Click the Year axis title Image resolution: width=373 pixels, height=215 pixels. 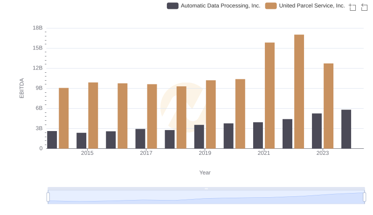click(205, 173)
